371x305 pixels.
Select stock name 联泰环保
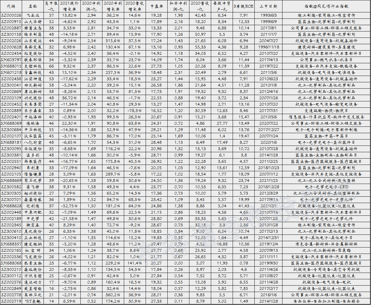click(x=33, y=60)
